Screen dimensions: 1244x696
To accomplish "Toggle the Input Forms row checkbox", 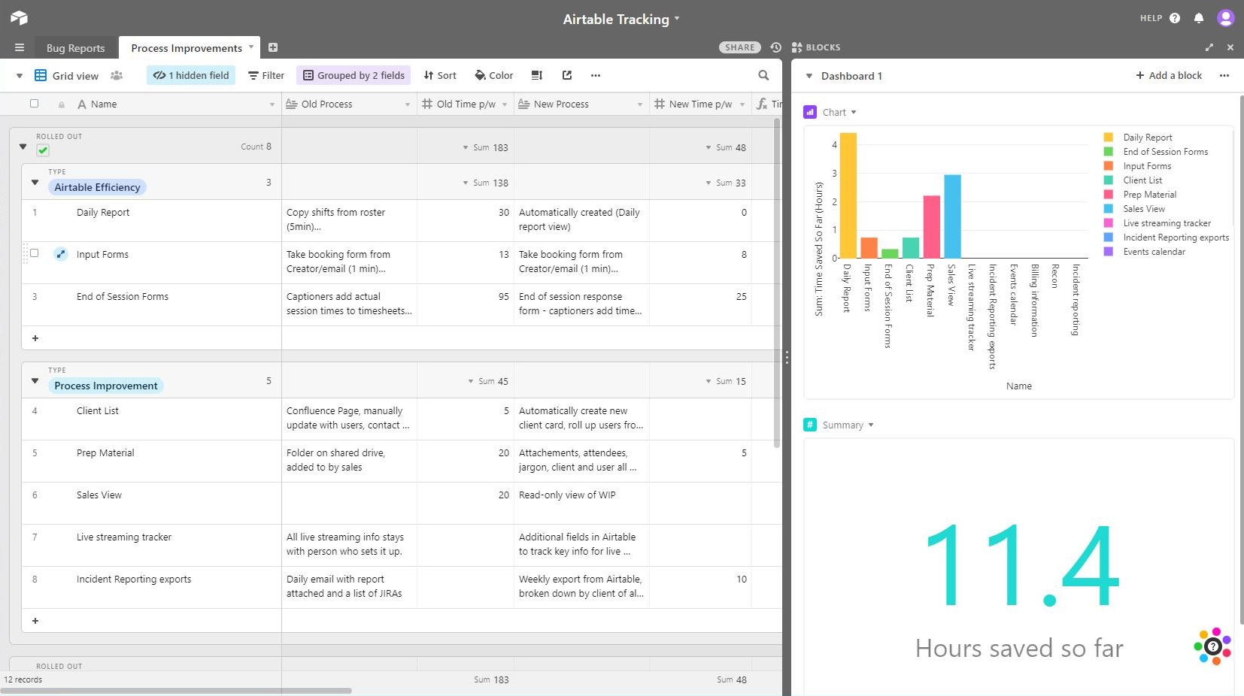I will (34, 253).
